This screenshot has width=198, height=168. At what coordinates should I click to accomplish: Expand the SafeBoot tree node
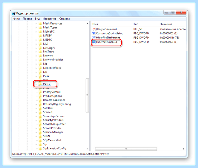tap(36, 108)
